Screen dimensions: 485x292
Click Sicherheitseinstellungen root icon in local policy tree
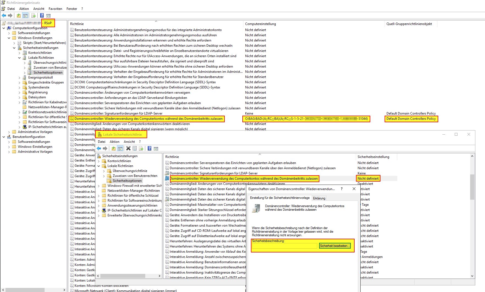(99, 156)
